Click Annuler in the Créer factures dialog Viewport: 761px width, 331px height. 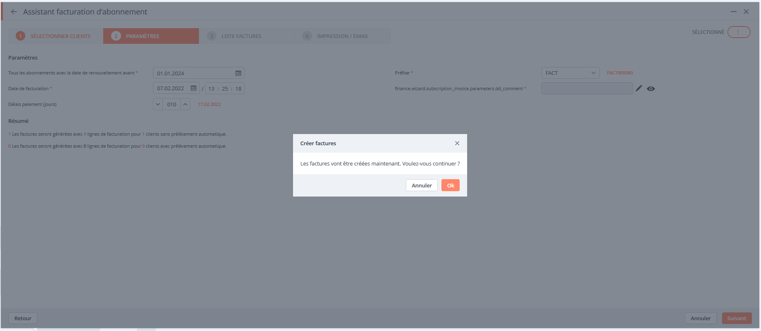(422, 185)
